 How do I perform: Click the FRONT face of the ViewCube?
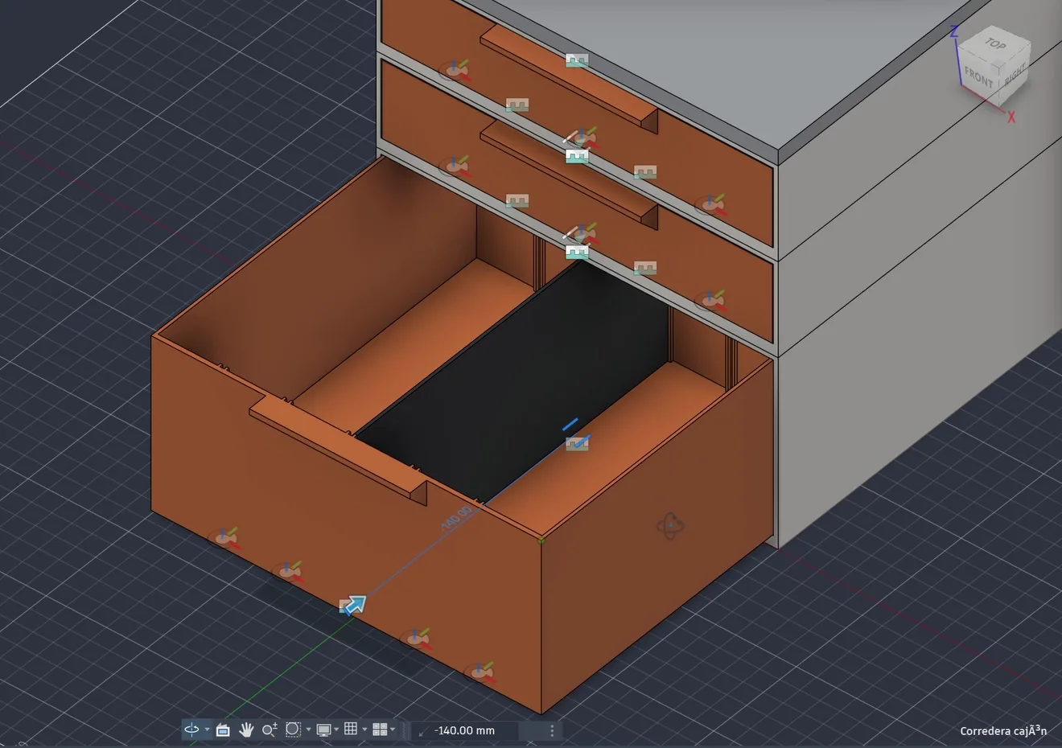(978, 77)
